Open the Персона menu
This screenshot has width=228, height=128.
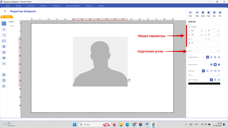pos(89,6)
